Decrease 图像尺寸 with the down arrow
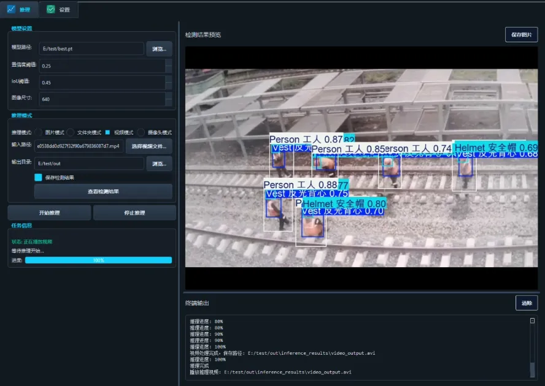Screen dimensions: 545x386 click(x=169, y=102)
